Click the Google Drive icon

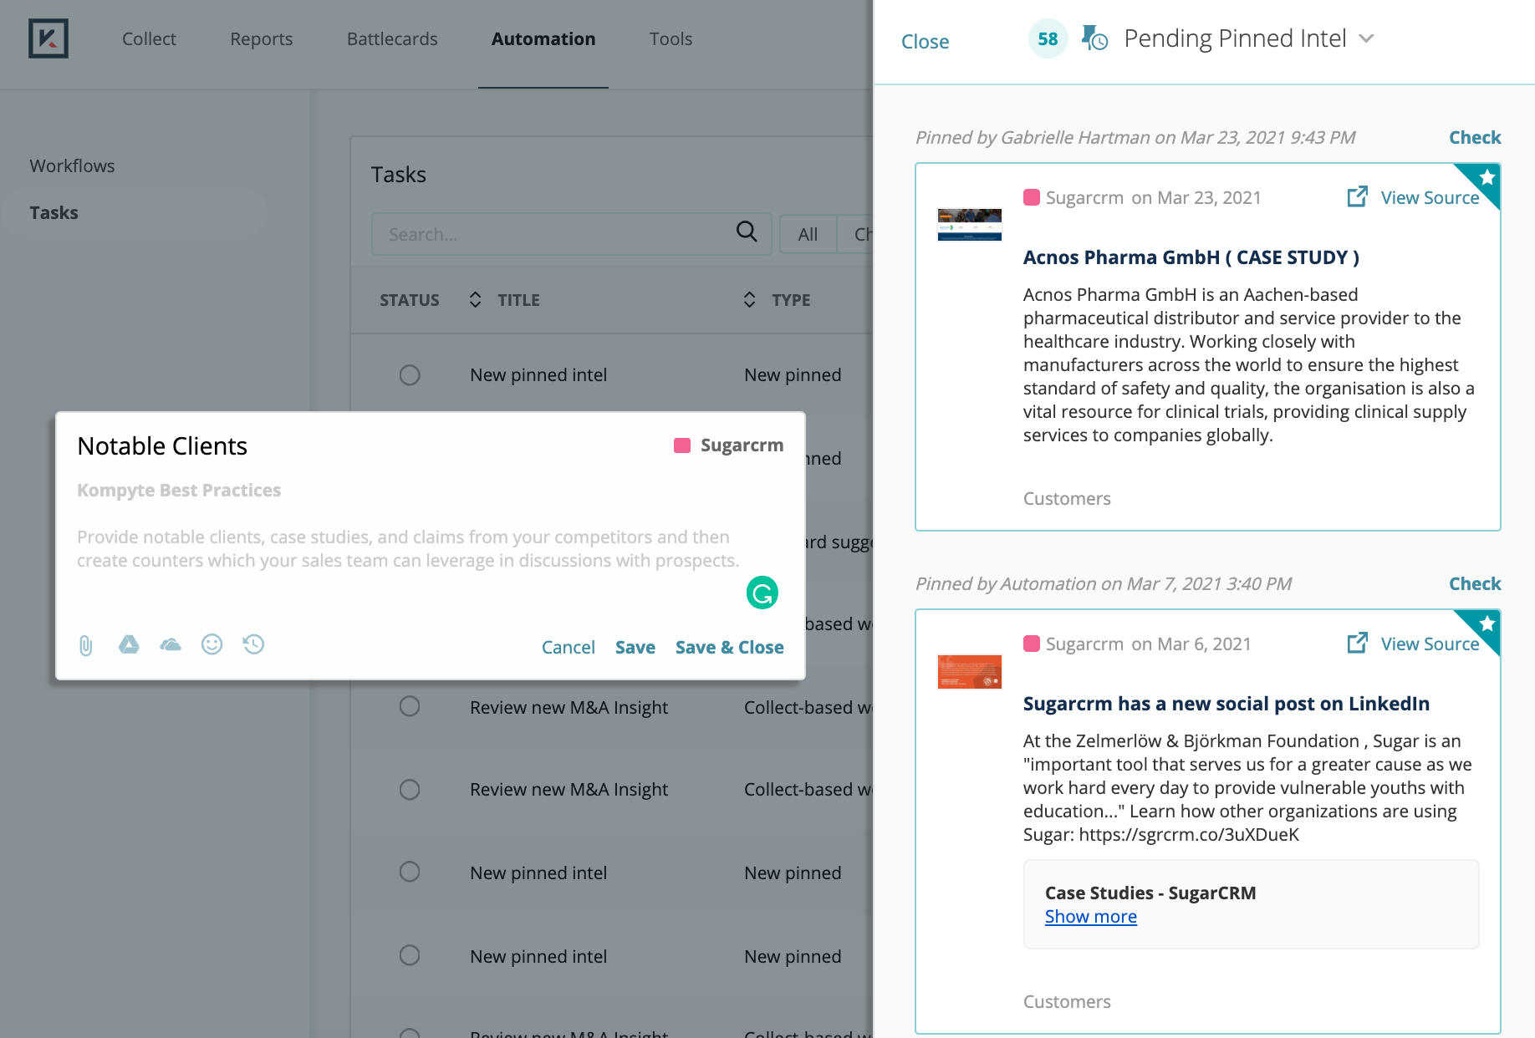(x=129, y=644)
